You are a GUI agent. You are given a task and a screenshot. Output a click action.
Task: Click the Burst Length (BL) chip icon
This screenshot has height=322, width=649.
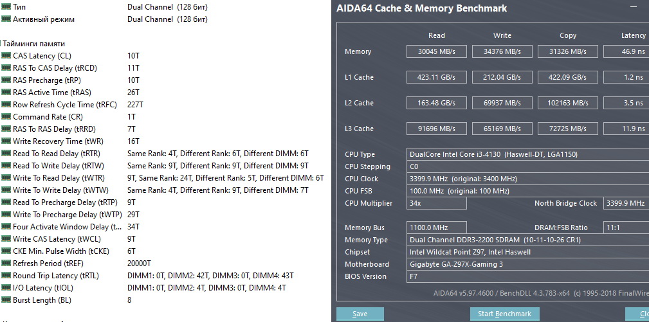(x=6, y=300)
